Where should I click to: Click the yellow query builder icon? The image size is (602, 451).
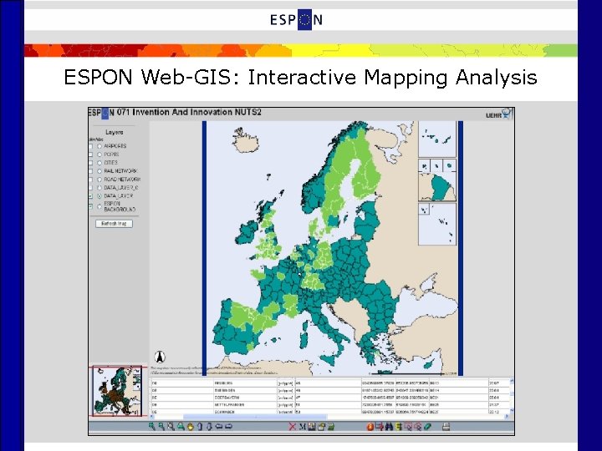click(x=399, y=426)
